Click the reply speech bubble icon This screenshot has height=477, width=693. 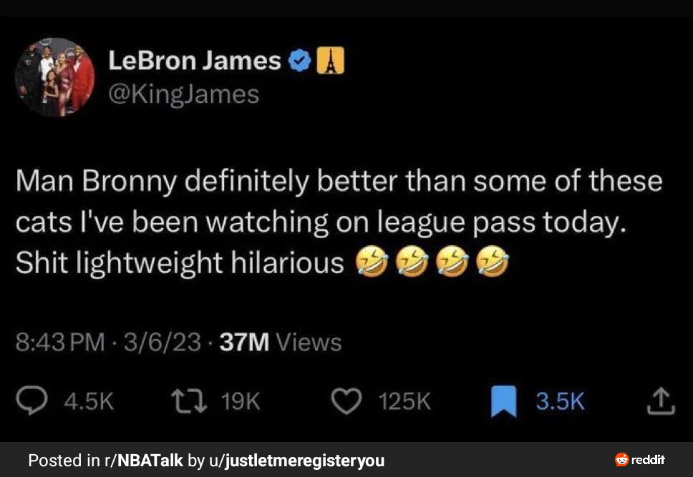pyautogui.click(x=31, y=400)
